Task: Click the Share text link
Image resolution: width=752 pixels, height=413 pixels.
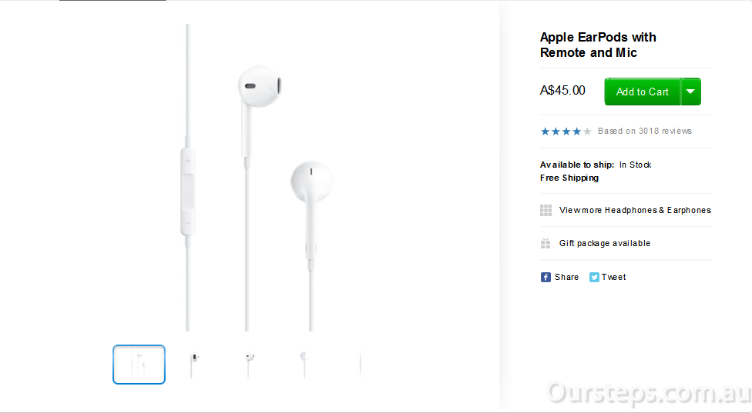Action: pyautogui.click(x=567, y=277)
